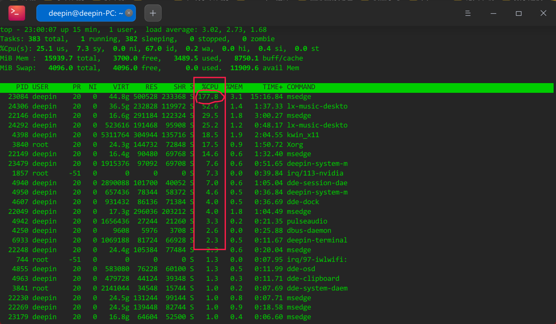Image resolution: width=556 pixels, height=324 pixels.
Task: Click the Xorg command name
Action: [x=295, y=145]
